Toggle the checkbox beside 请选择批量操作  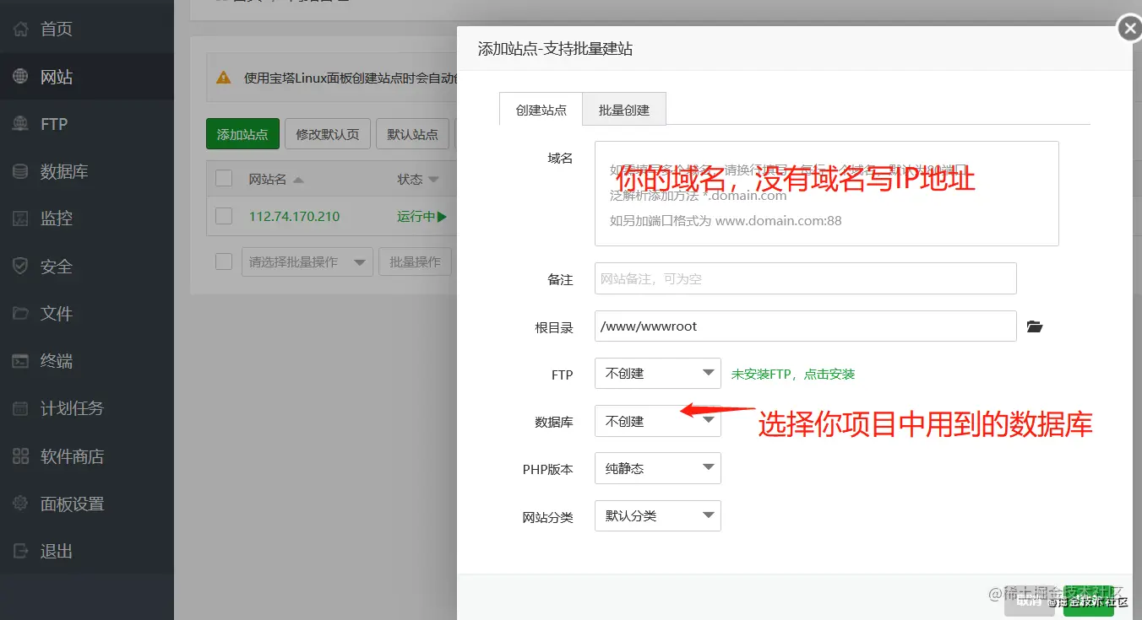click(224, 261)
